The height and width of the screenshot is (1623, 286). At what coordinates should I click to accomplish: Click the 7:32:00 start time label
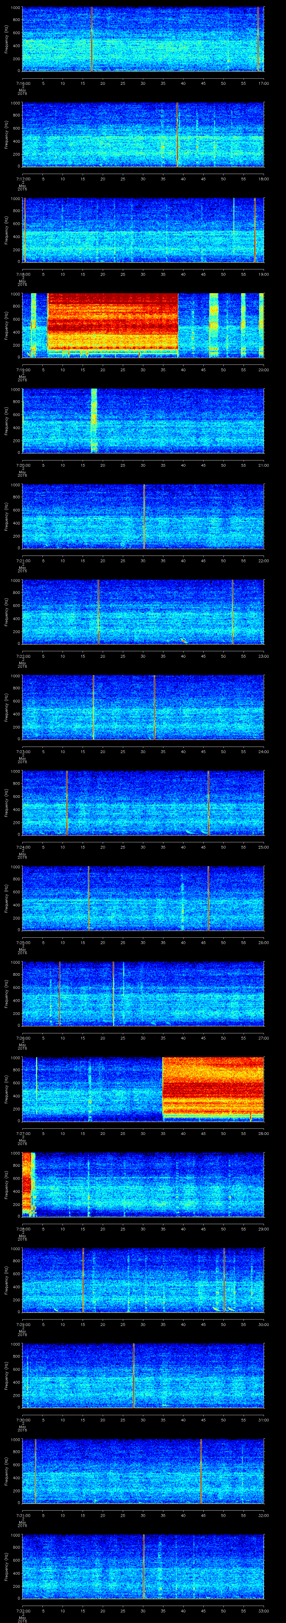pos(23,1610)
